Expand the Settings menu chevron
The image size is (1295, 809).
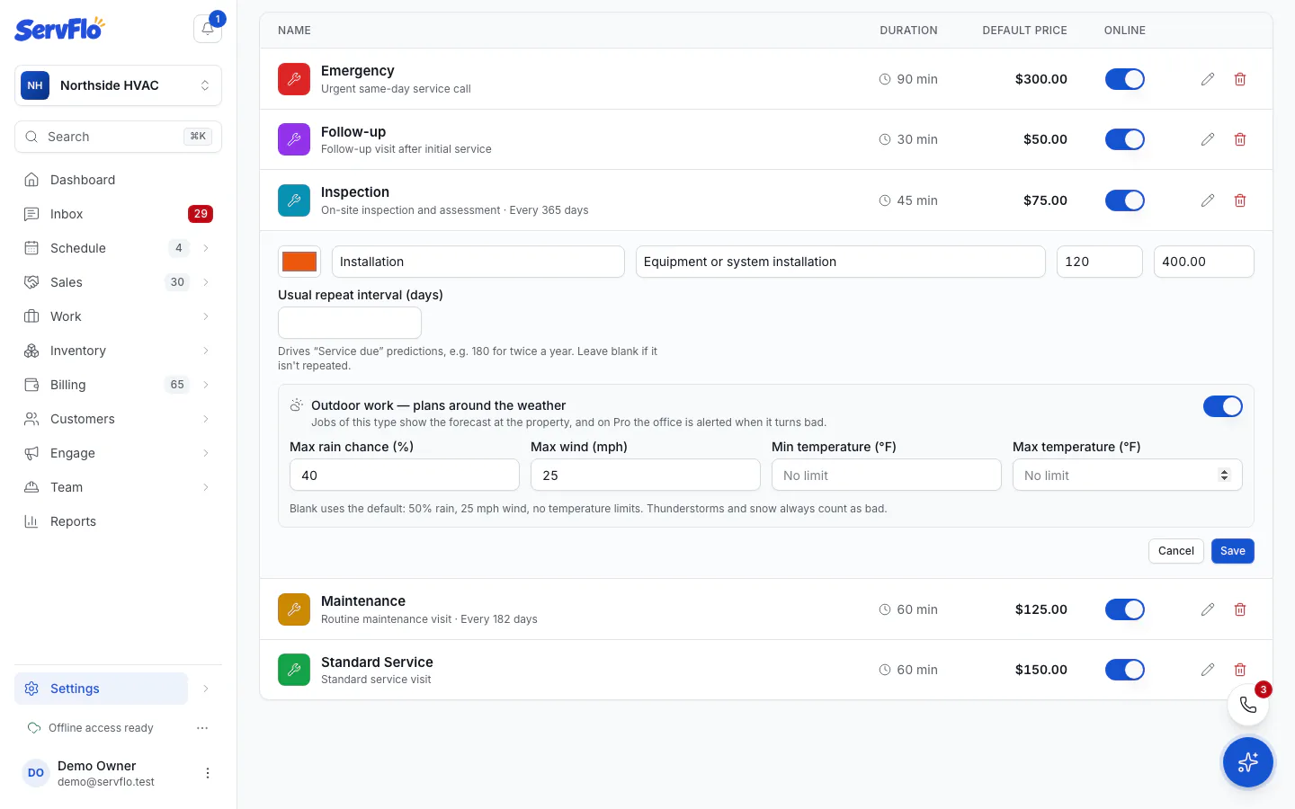point(206,689)
